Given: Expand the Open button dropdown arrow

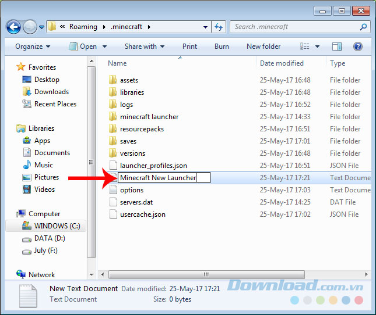Looking at the screenshot, I should click(104, 46).
